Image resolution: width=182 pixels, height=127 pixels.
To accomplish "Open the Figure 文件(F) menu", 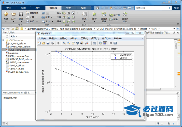I will (42, 38).
